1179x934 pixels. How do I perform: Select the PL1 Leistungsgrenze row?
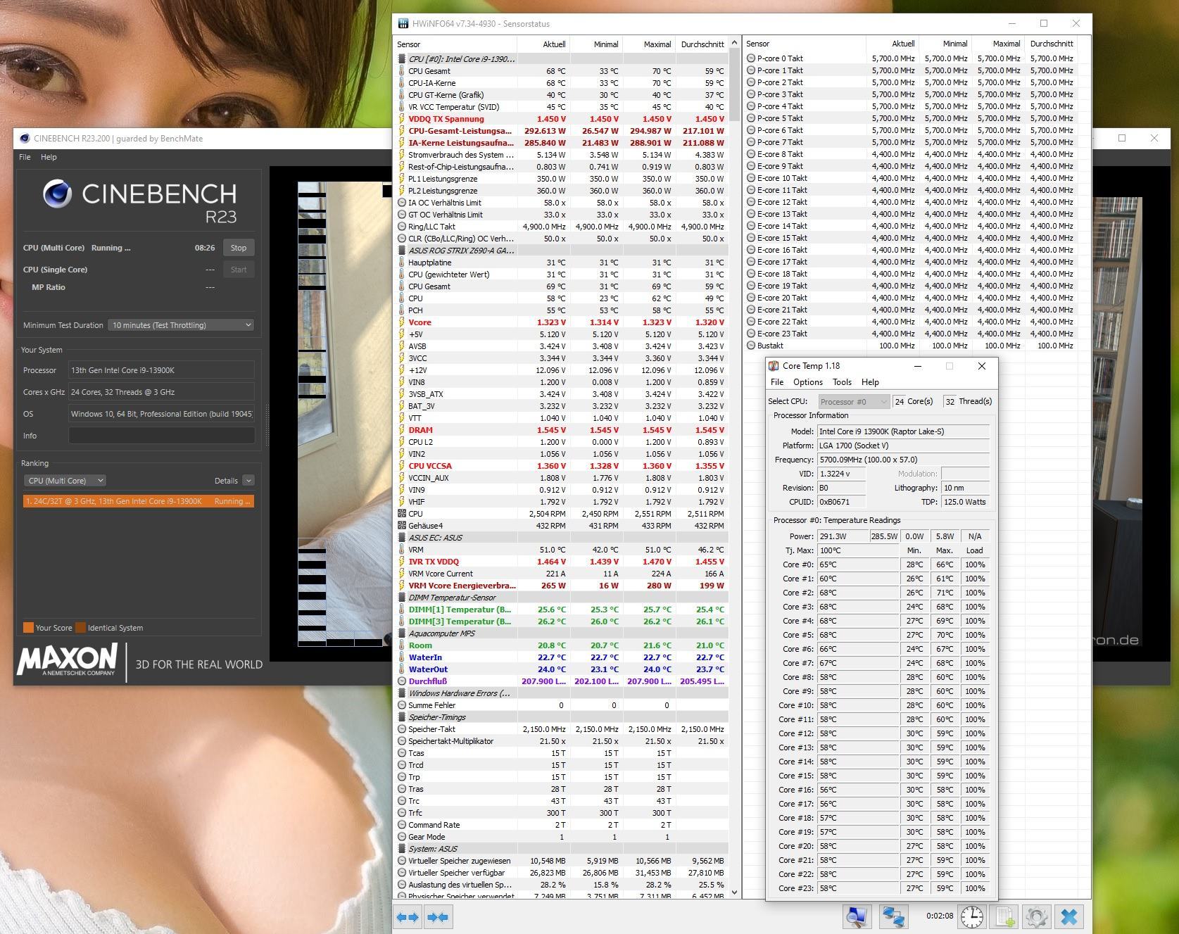click(561, 179)
